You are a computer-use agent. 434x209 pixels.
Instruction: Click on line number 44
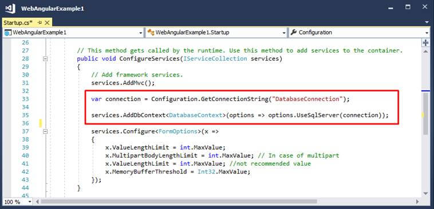(x=25, y=188)
